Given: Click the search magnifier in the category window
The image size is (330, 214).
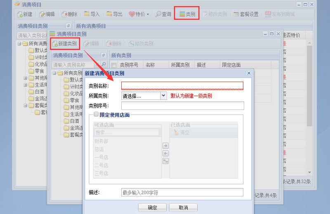Looking at the screenshot, I should [x=104, y=64].
